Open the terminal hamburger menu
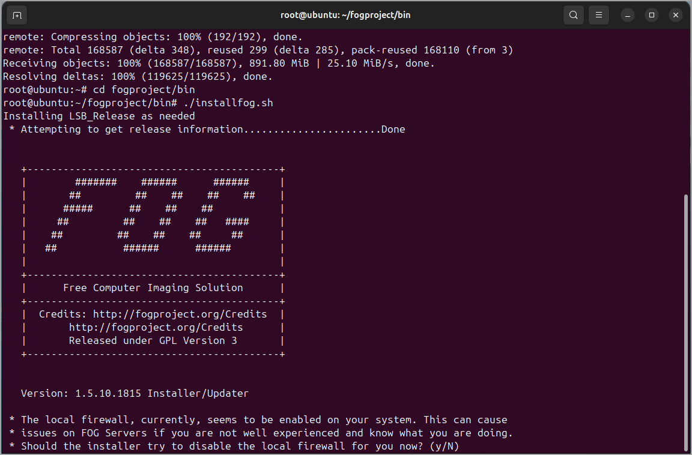 [x=598, y=15]
